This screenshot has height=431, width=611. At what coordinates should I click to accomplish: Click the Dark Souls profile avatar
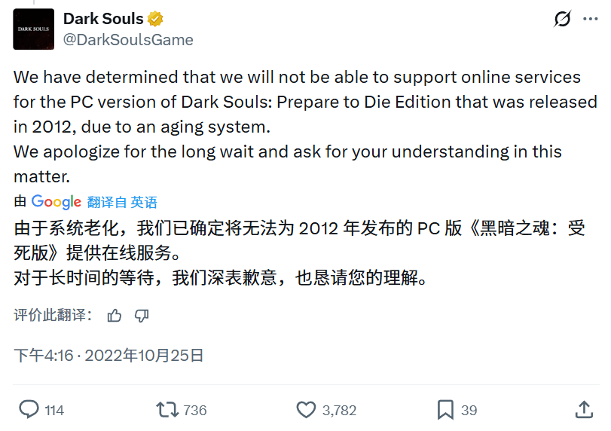pos(34,29)
